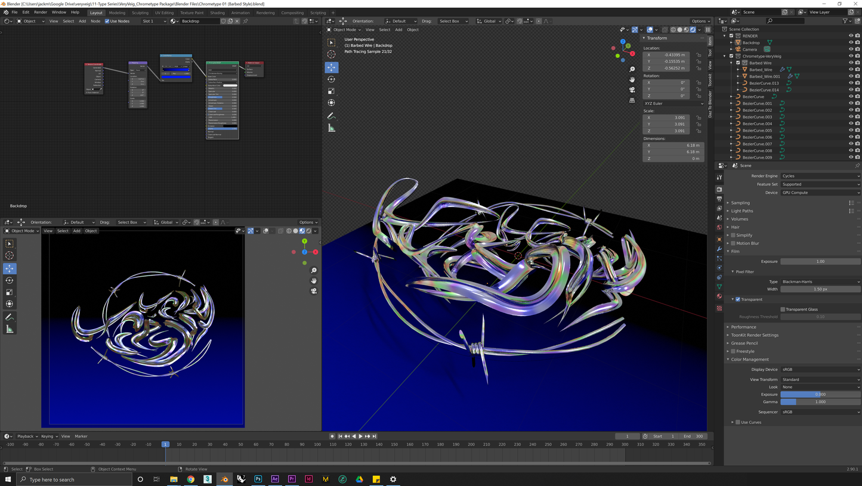Image resolution: width=862 pixels, height=486 pixels.
Task: Toggle camera view in main viewport
Action: (x=632, y=90)
